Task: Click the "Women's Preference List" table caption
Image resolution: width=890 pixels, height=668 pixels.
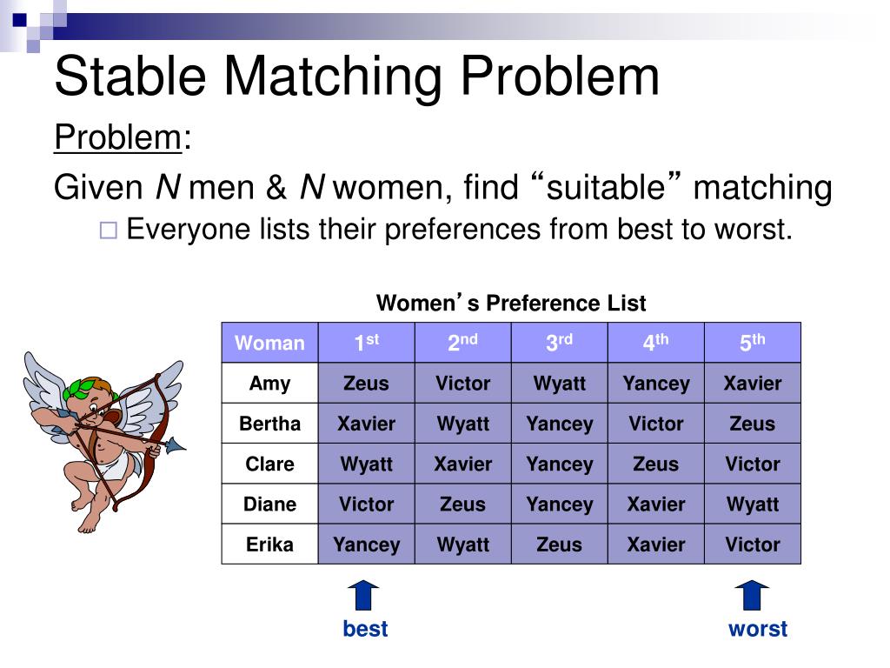Action: click(511, 304)
